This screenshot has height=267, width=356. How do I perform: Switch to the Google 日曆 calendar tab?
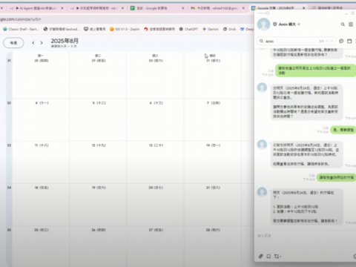(275, 8)
